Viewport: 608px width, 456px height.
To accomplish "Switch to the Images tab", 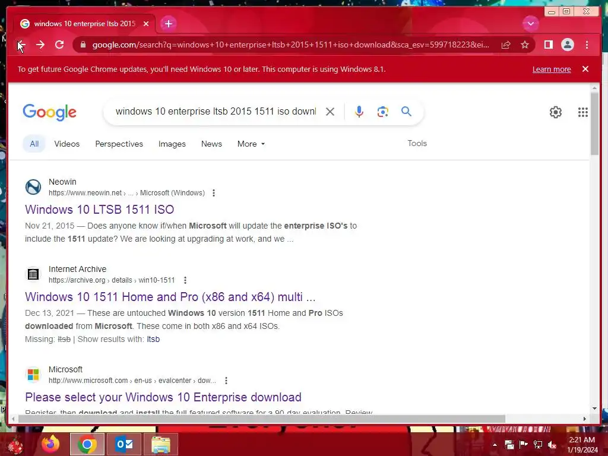I will [172, 144].
